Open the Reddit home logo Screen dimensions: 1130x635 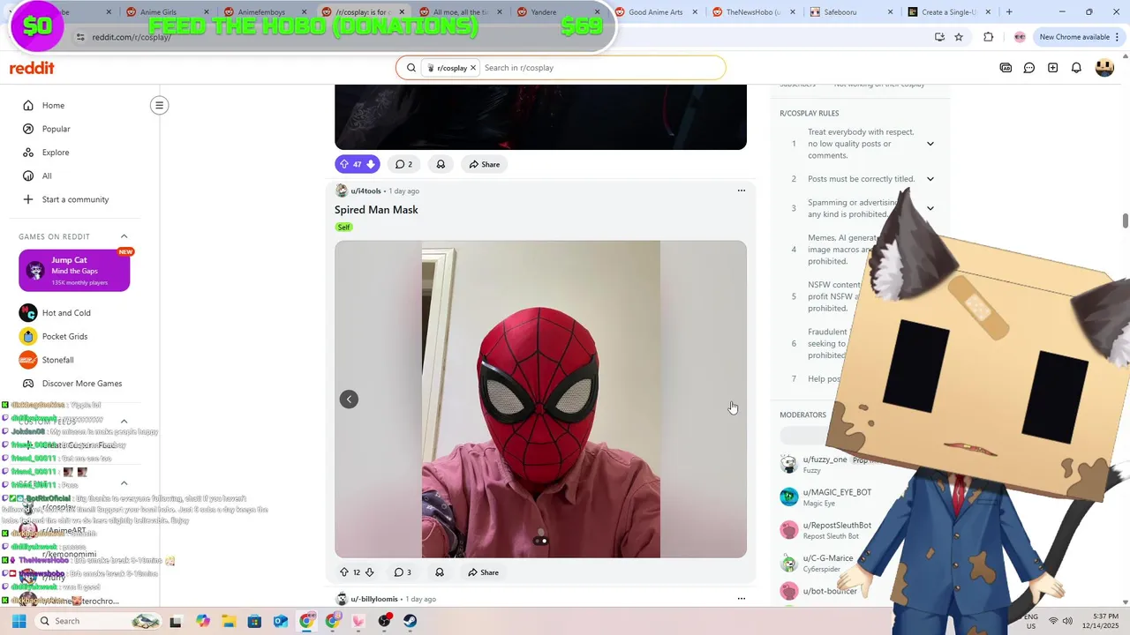(32, 68)
